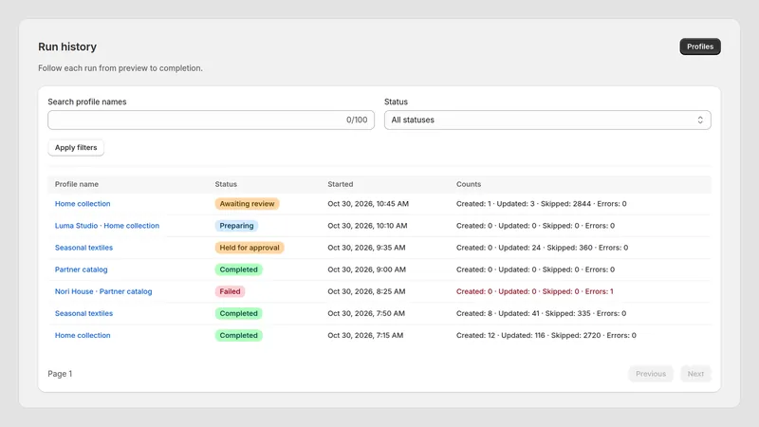759x427 pixels.
Task: Click counts text with Updated: 24
Action: coord(542,248)
